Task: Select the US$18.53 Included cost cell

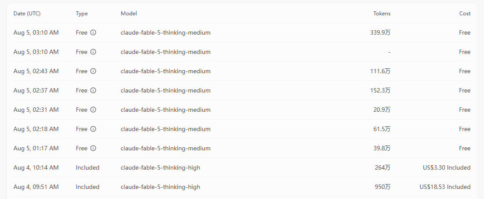Action: 445,187
